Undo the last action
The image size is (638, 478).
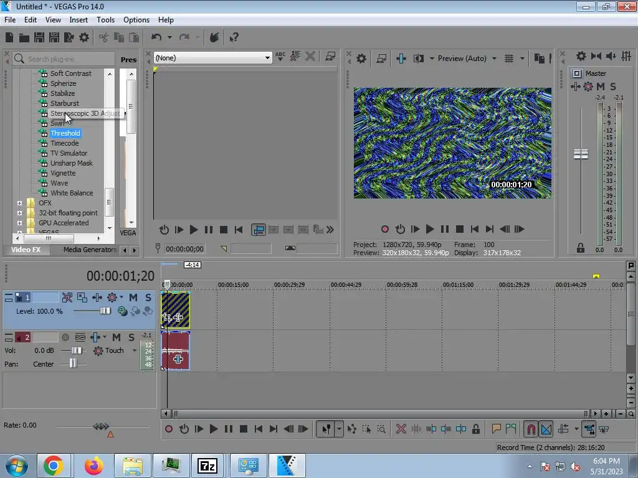156,37
